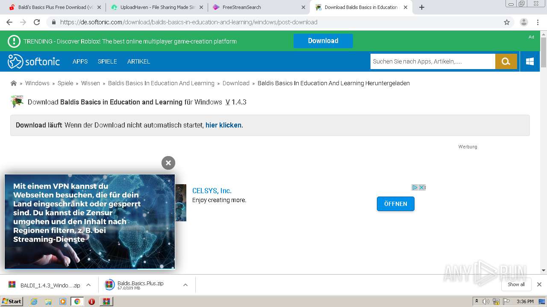Close the downloads bar

point(539,284)
